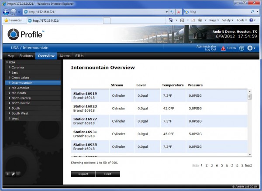The height and width of the screenshot is (191, 262).
Task: Click the Bing search magnifier icon
Action: click(x=252, y=12)
